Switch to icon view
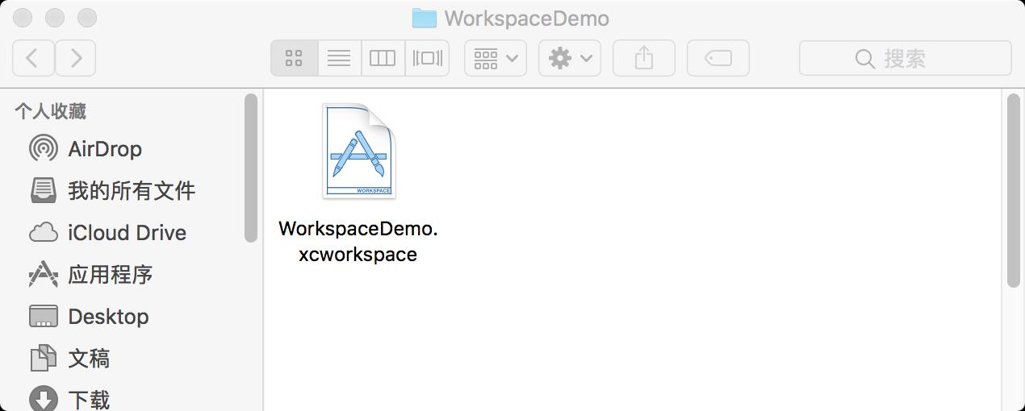The width and height of the screenshot is (1025, 411). [294, 58]
